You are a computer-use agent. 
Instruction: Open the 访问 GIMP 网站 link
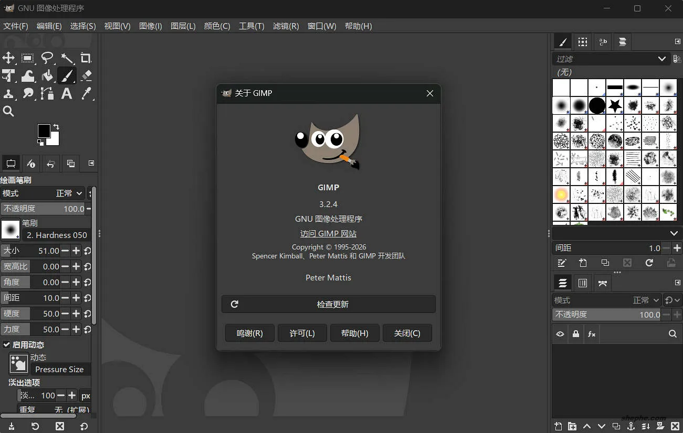(x=329, y=234)
